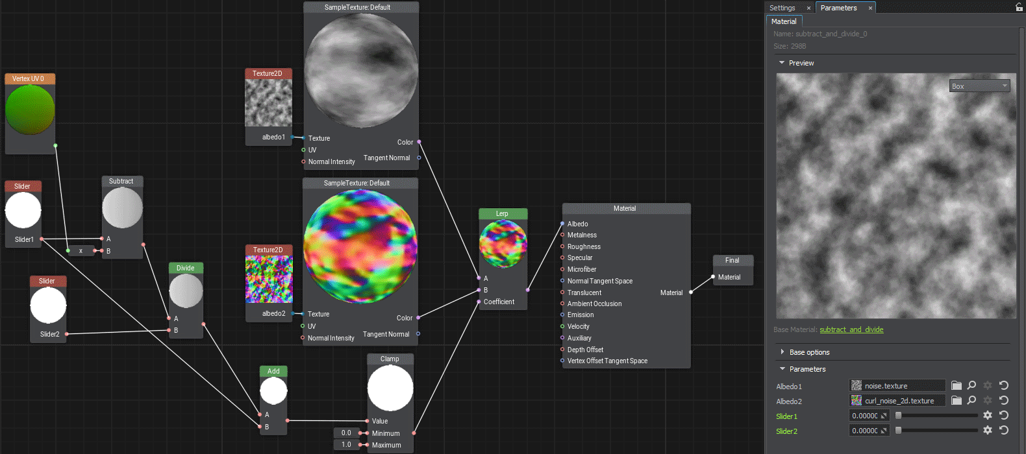This screenshot has height=454, width=1026.
Task: Open the subtract_and_divide base material link
Action: [851, 329]
